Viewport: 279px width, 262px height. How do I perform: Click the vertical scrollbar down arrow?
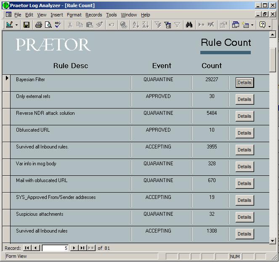(x=272, y=241)
